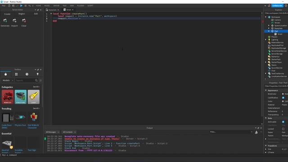The image size is (288, 162).
Task: Click the Import terrain icon
Action: [x=14, y=21]
